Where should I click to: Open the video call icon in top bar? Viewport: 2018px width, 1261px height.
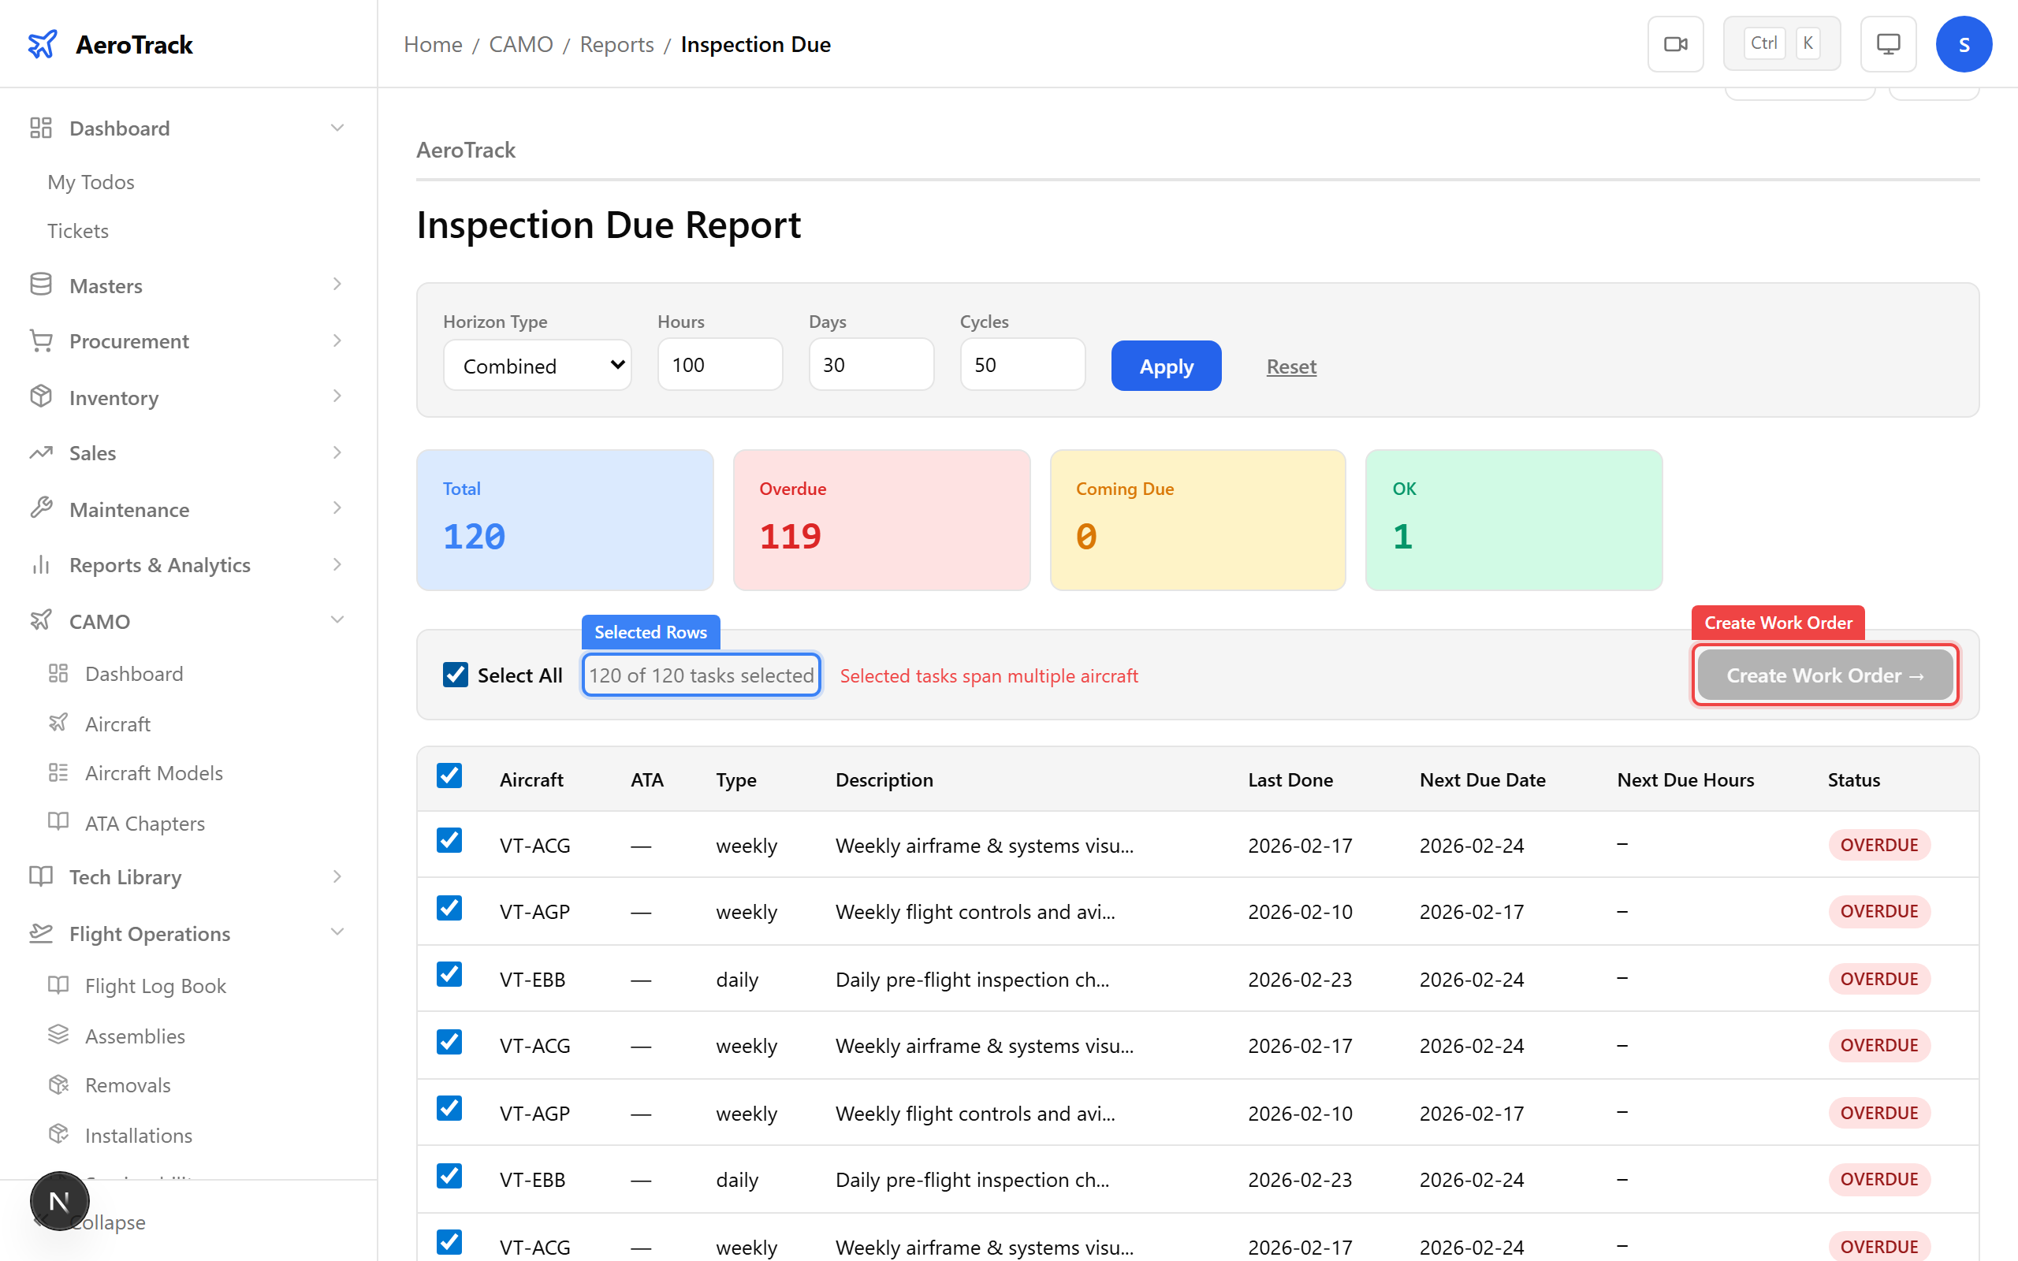click(x=1675, y=43)
